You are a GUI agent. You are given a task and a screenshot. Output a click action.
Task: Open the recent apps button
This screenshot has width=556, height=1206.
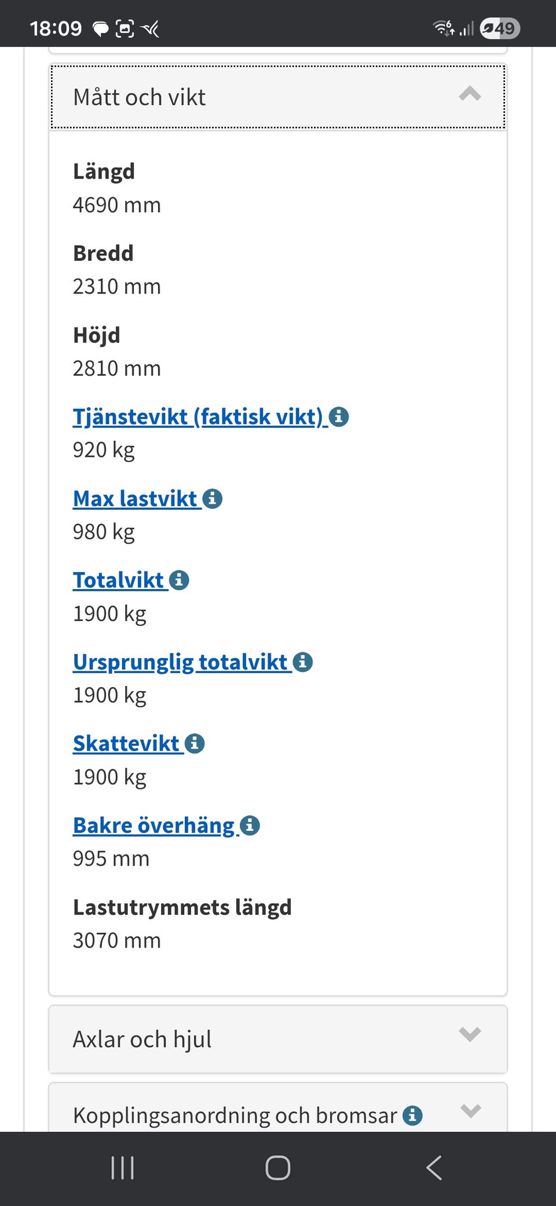click(123, 1168)
